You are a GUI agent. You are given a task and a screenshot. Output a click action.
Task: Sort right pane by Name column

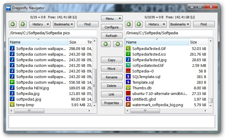tap(157, 42)
